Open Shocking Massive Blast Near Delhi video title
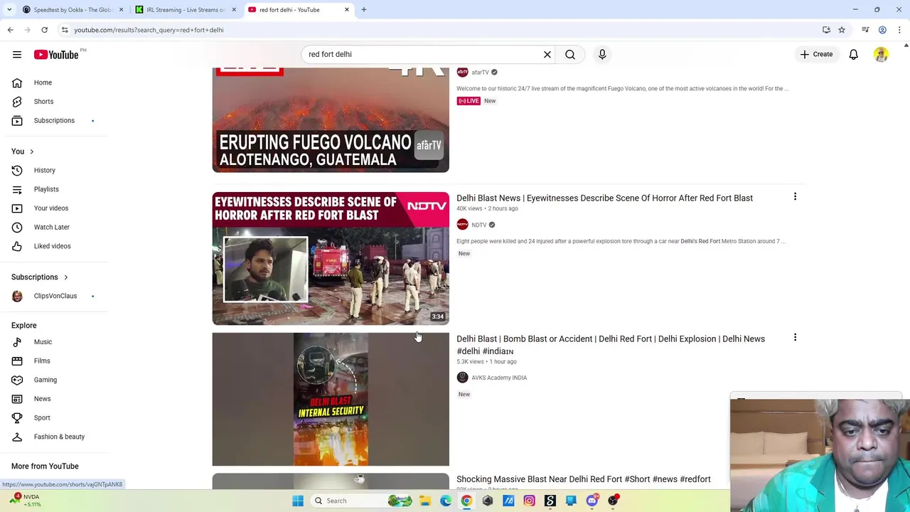Screen dimensions: 910x512 point(584,479)
